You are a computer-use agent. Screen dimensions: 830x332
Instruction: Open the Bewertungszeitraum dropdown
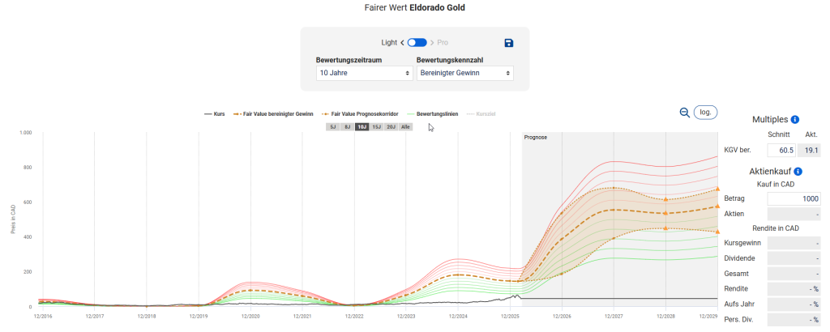click(364, 73)
